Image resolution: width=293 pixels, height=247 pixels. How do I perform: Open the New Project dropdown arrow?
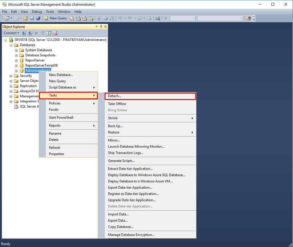11,18
